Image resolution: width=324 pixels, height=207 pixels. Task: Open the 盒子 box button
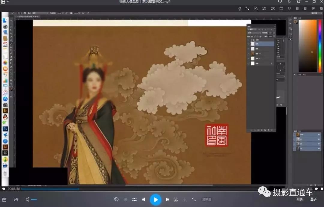pos(313,199)
